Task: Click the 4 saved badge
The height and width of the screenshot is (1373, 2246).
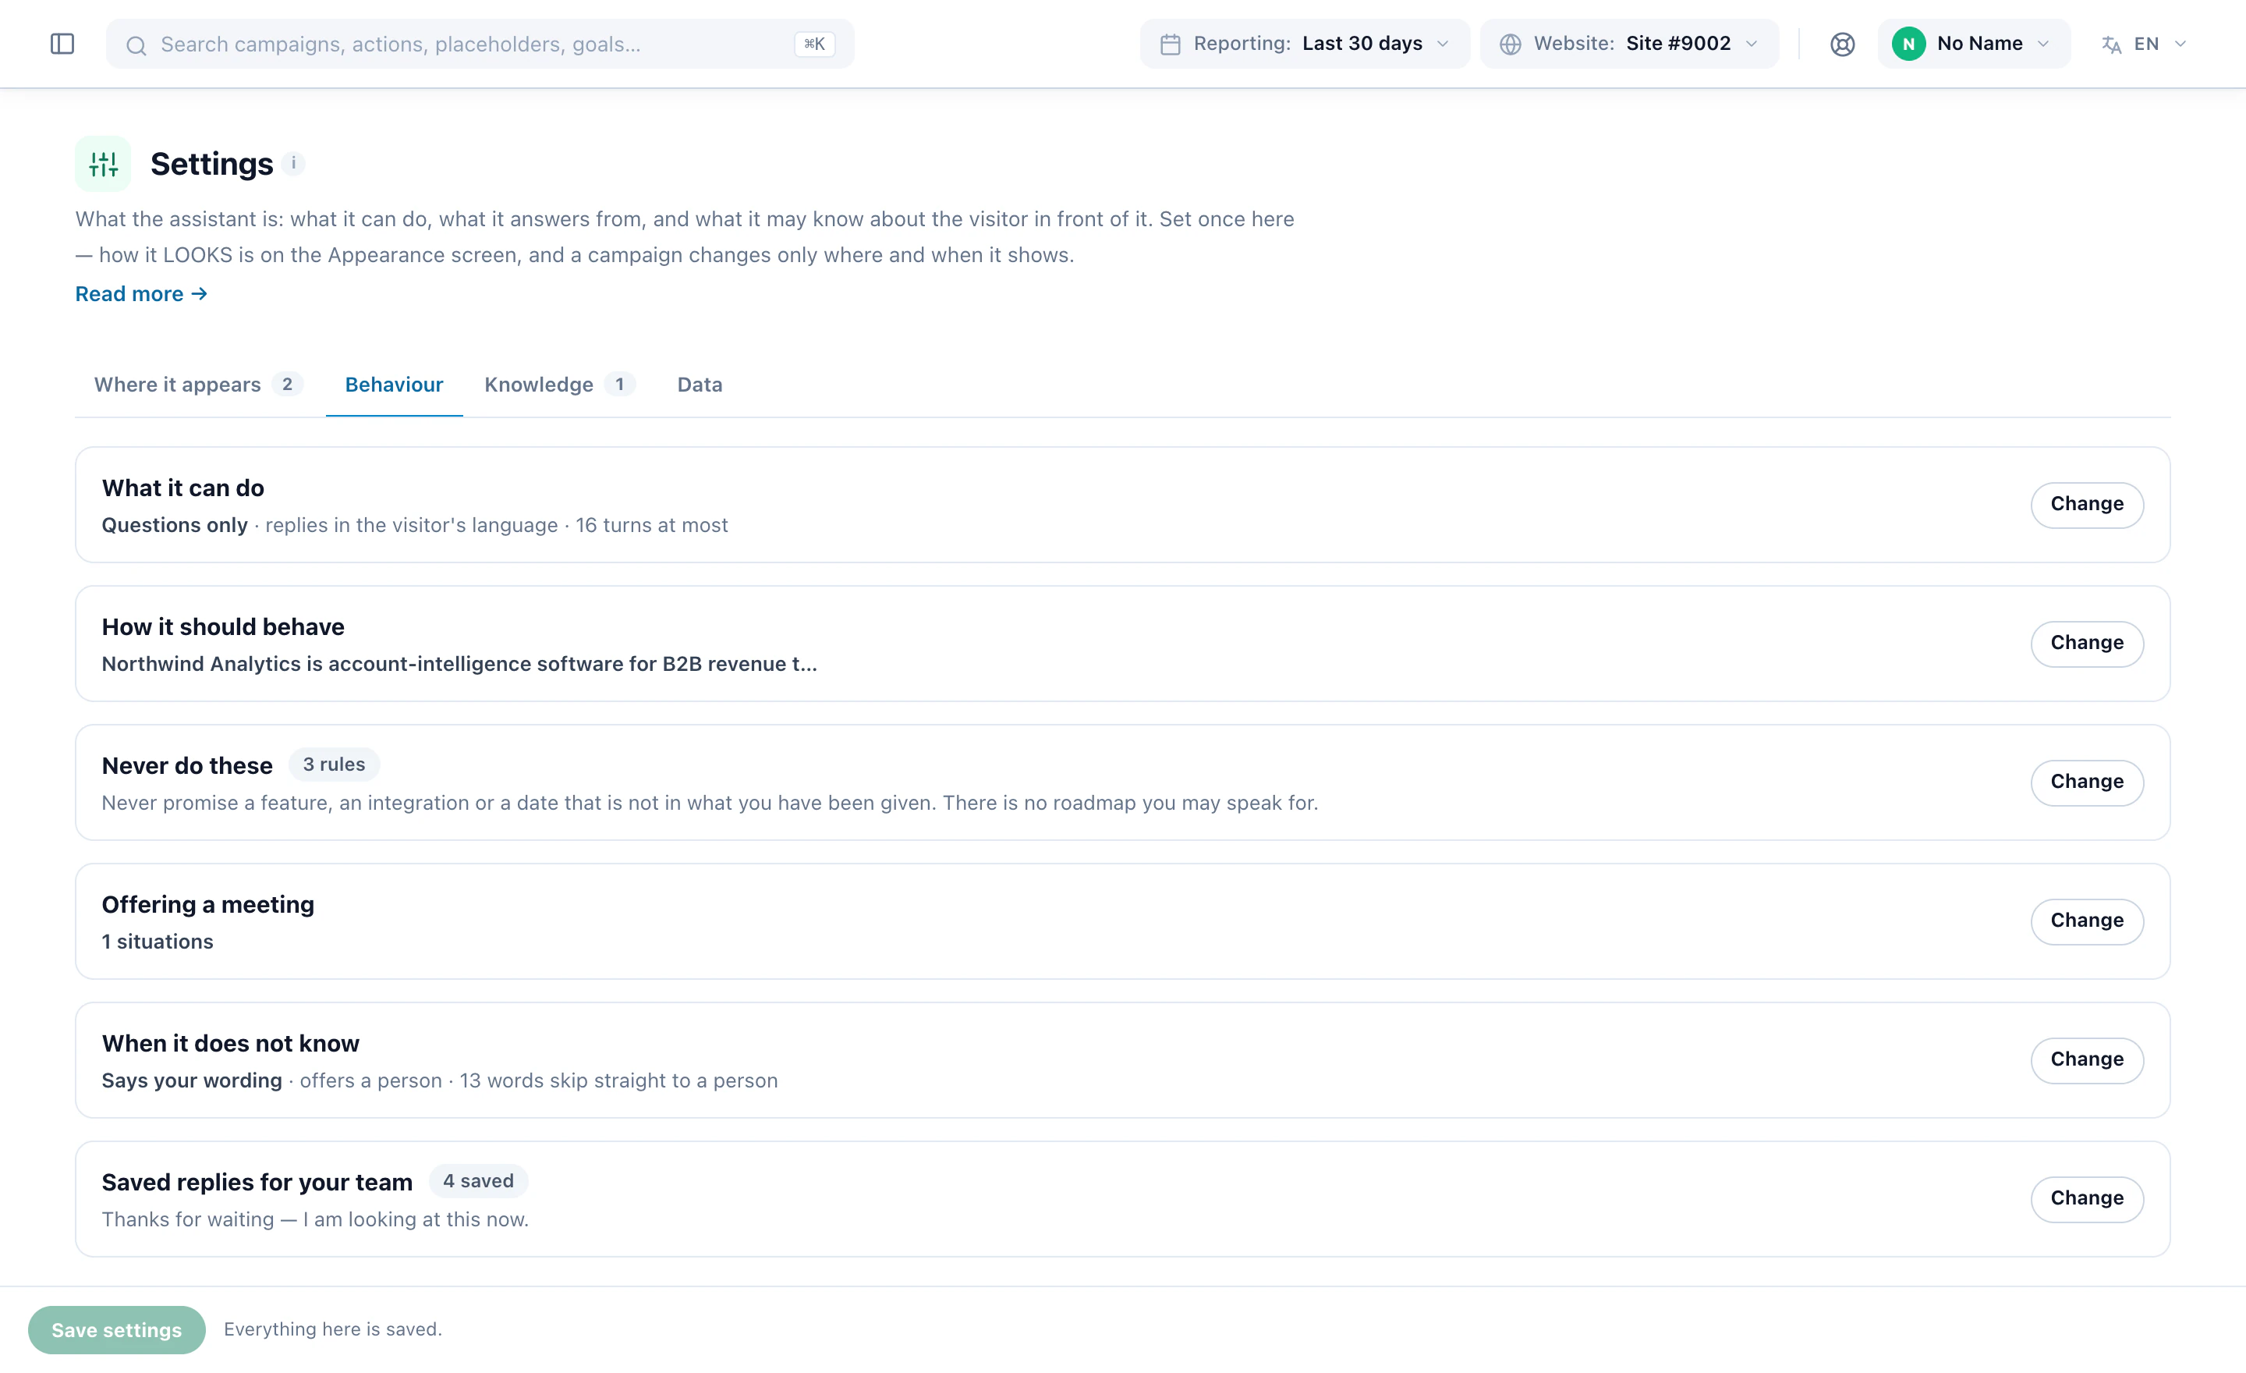Action: click(x=479, y=1180)
